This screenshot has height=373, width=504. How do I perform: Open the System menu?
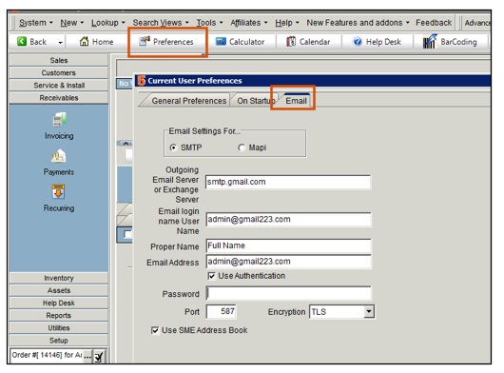(35, 23)
